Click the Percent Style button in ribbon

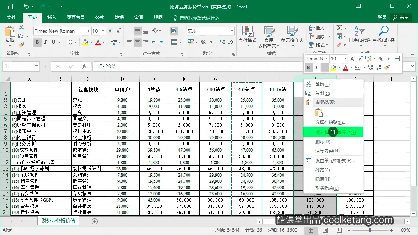click(x=203, y=42)
